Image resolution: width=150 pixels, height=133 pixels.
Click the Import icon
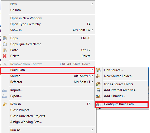5,90
